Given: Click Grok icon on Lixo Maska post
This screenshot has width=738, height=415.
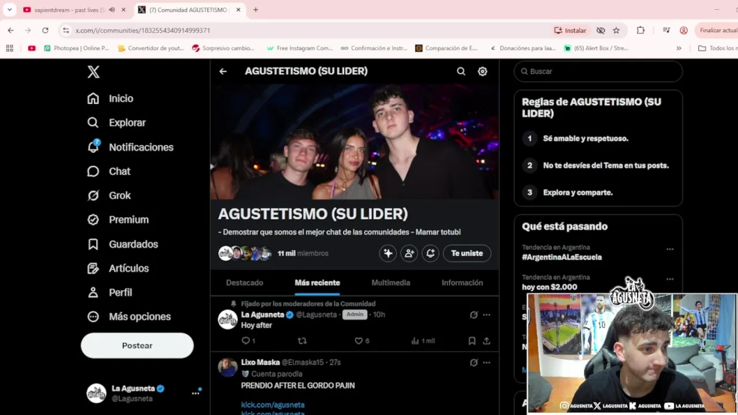Looking at the screenshot, I should 474,363.
